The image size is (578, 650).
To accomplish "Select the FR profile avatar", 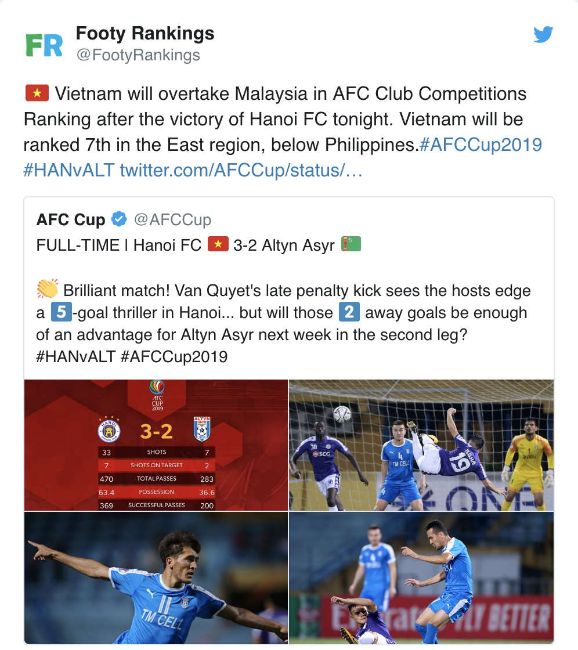I will coord(43,44).
